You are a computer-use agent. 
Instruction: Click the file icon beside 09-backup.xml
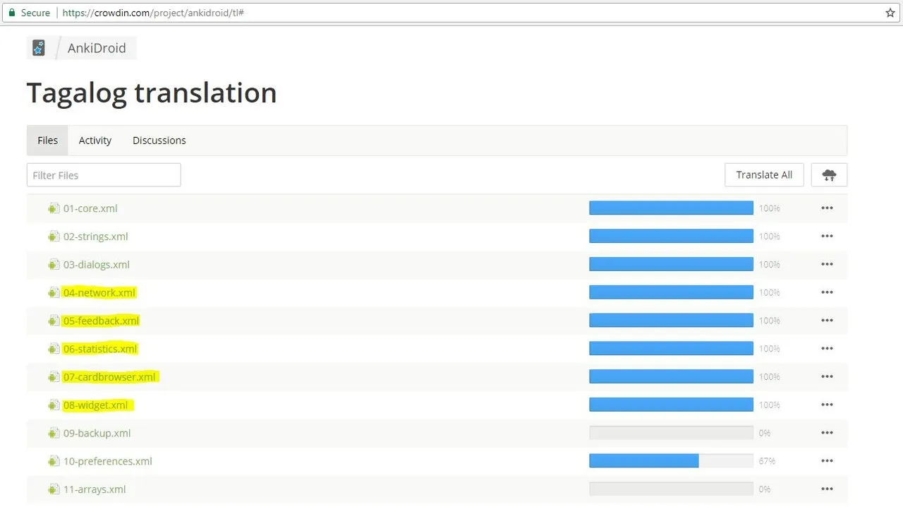coord(54,433)
